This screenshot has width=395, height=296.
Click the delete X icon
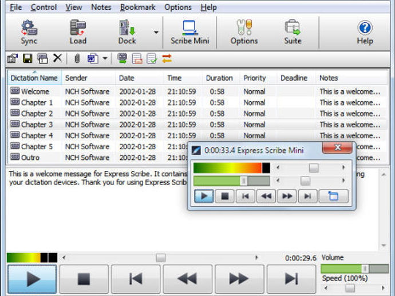coord(57,58)
